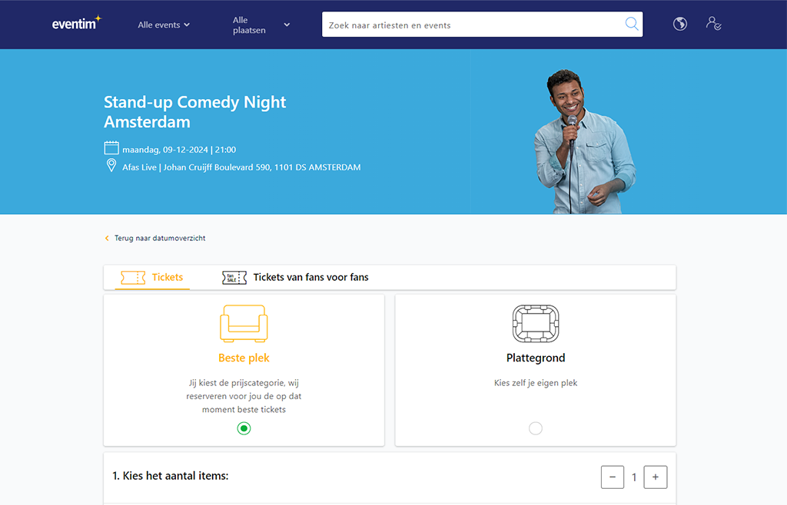Image resolution: width=787 pixels, height=505 pixels.
Task: Click the eventim logo
Action: tap(76, 24)
